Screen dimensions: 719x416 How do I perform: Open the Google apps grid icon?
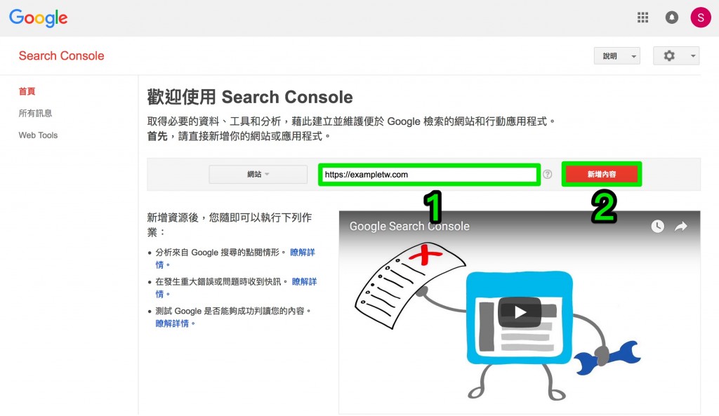642,18
